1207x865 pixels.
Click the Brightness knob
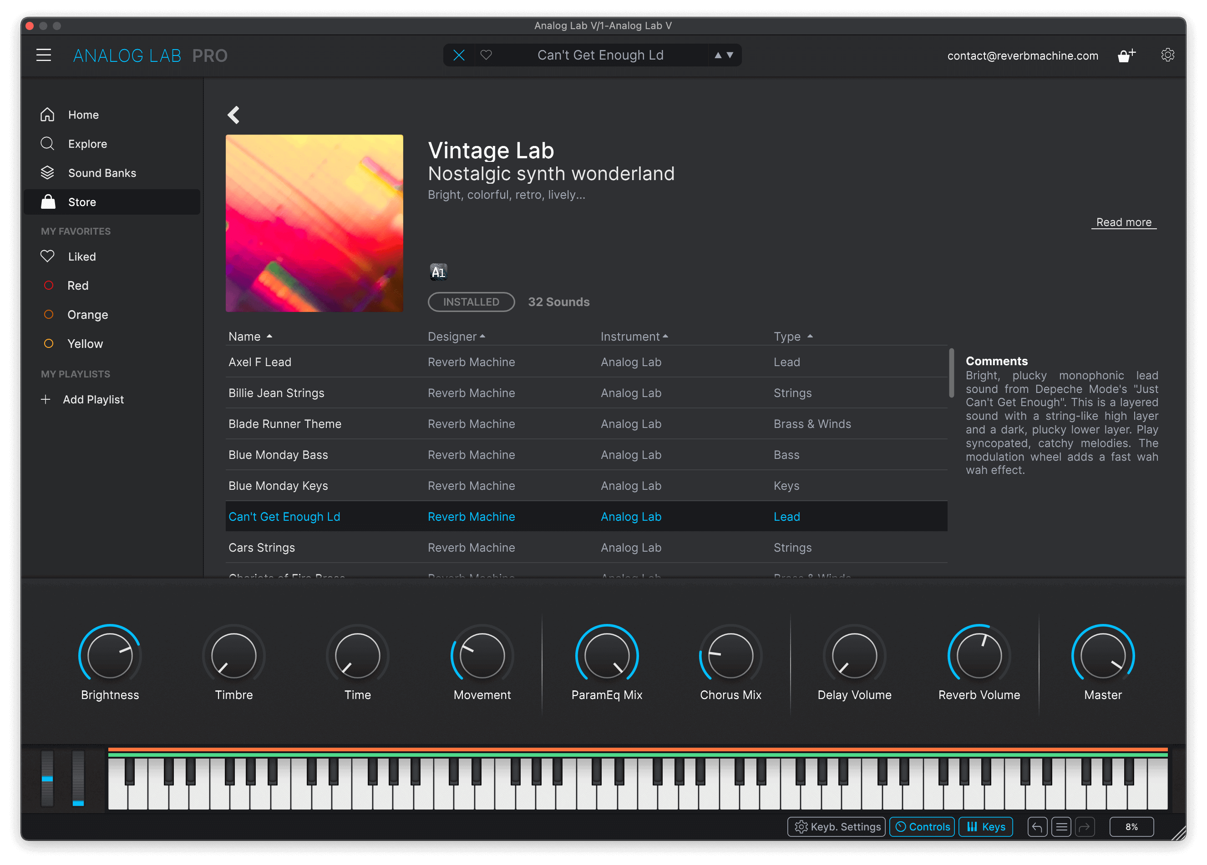110,655
